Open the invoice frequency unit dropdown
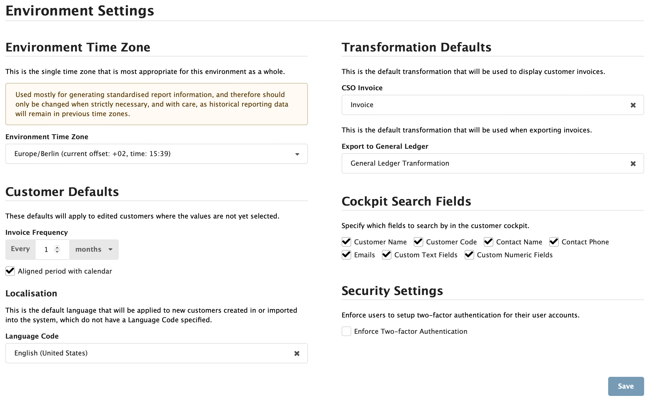 (x=94, y=249)
